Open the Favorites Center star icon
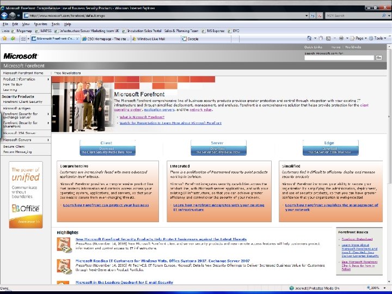The image size is (392, 294). tap(4, 39)
